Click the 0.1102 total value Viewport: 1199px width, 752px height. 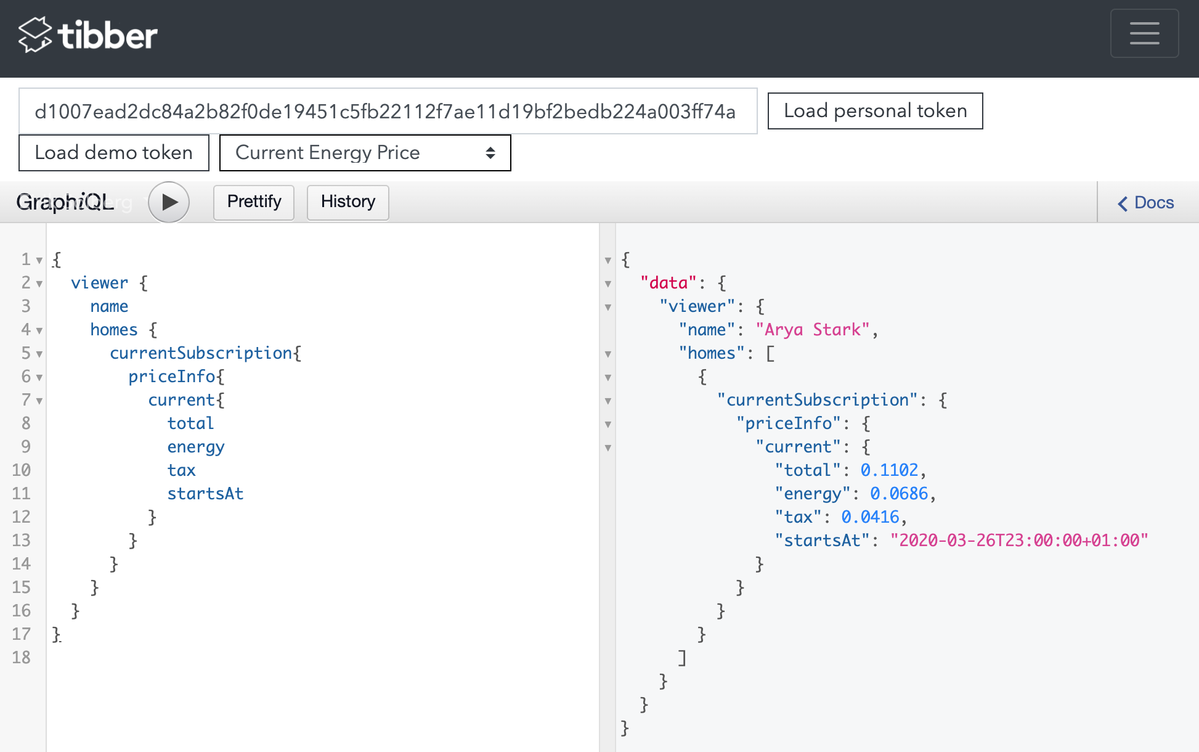889,470
